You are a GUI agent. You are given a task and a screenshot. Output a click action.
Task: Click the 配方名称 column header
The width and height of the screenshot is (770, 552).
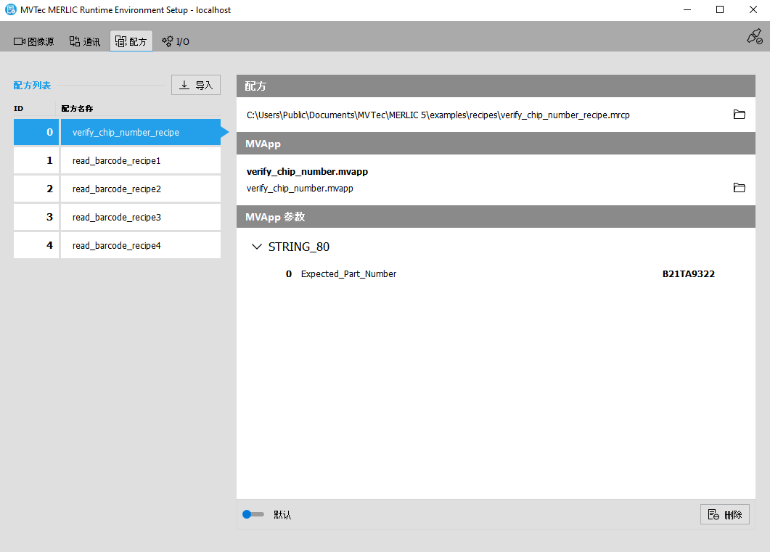click(x=77, y=108)
